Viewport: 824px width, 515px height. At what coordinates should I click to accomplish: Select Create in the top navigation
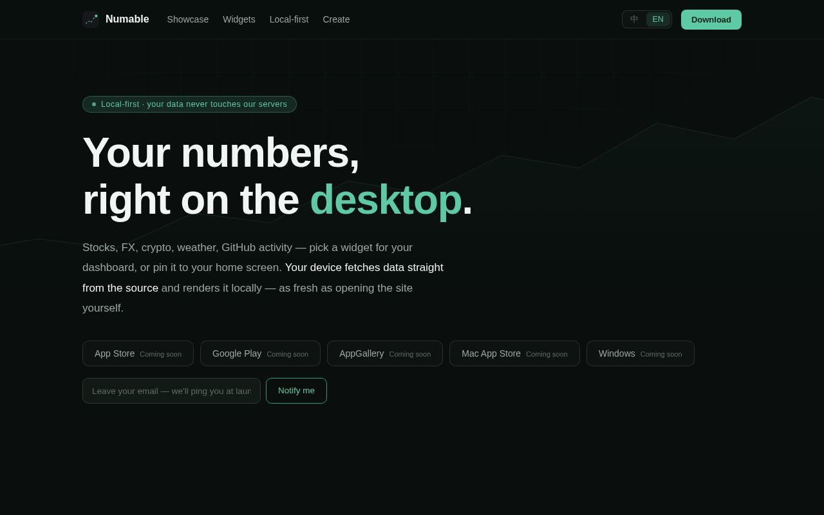(336, 19)
